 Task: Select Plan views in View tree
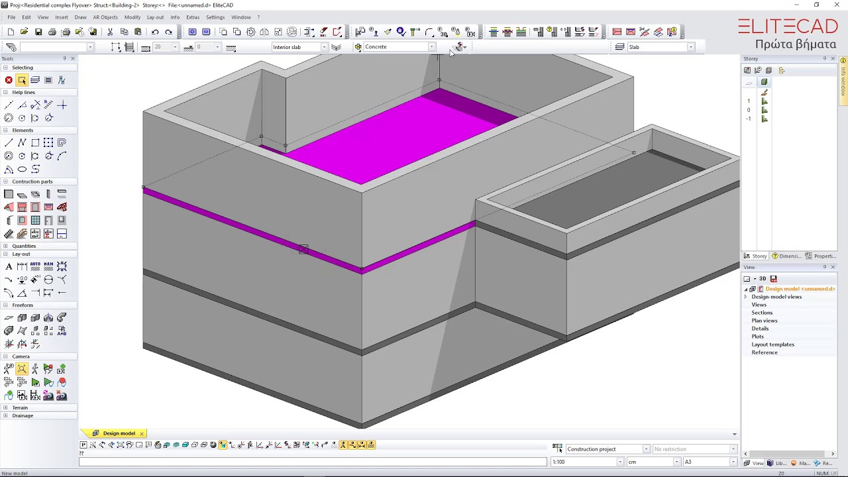(x=765, y=321)
